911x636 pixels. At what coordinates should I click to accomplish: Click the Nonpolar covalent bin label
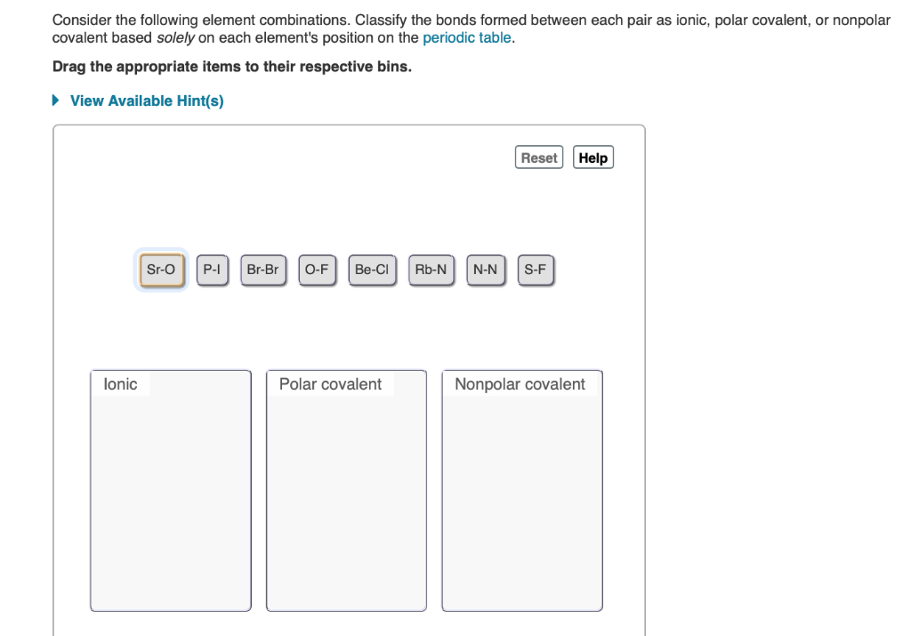point(520,383)
